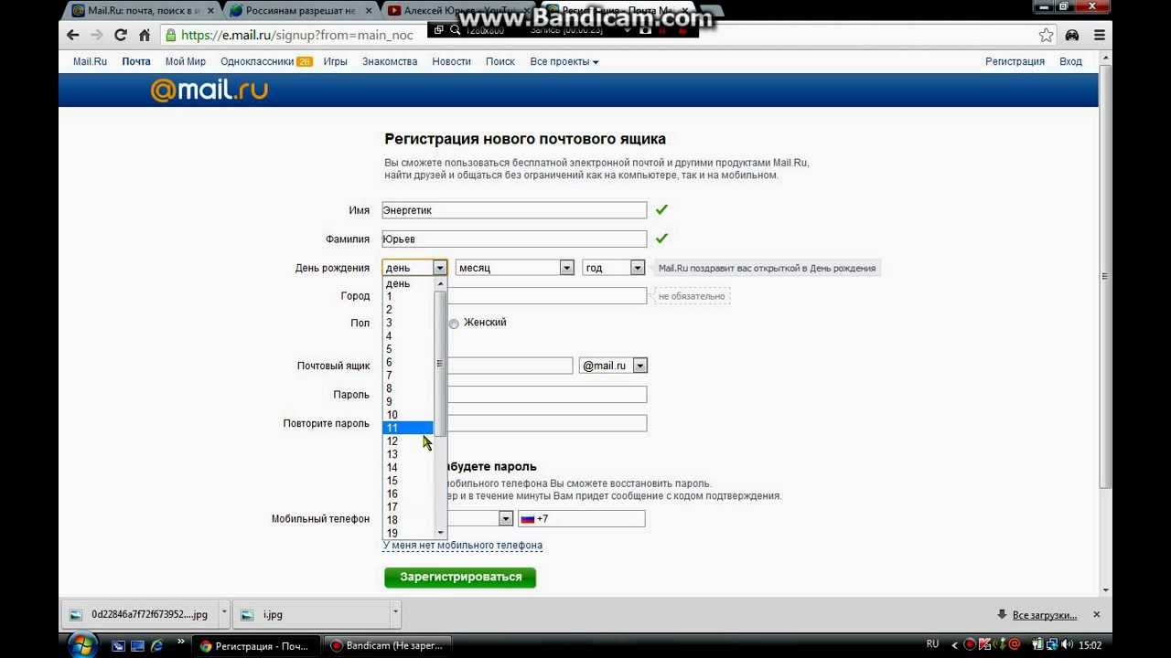Click the browser forward arrow
This screenshot has height=658, width=1171.
click(97, 35)
